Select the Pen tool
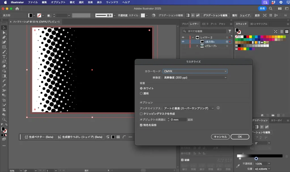The width and height of the screenshot is (290, 172). coord(4,38)
